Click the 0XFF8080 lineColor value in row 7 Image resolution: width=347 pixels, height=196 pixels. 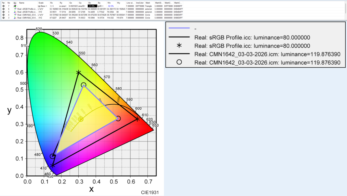140,6
